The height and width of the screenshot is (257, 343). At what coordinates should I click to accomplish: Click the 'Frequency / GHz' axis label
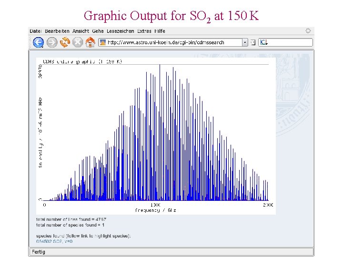click(x=155, y=210)
